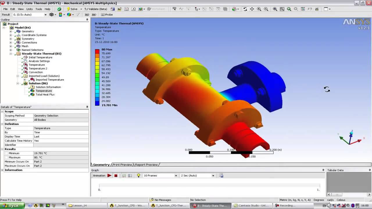Click the ISO view icon

(x=303, y=9)
